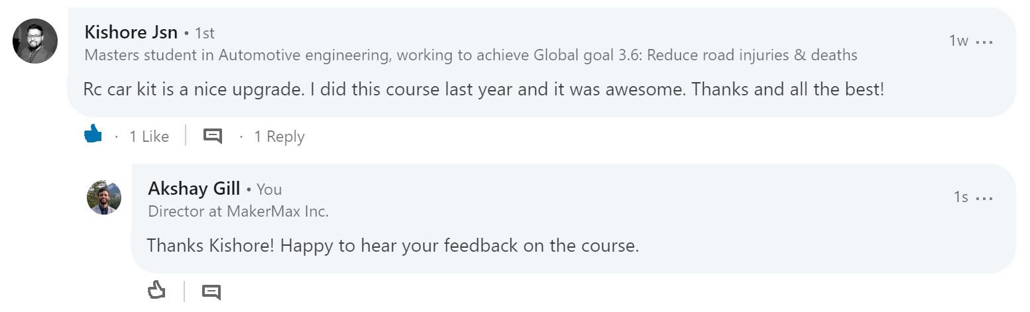Open Kishore Jsn's profile photo
The image size is (1030, 312).
[x=35, y=41]
